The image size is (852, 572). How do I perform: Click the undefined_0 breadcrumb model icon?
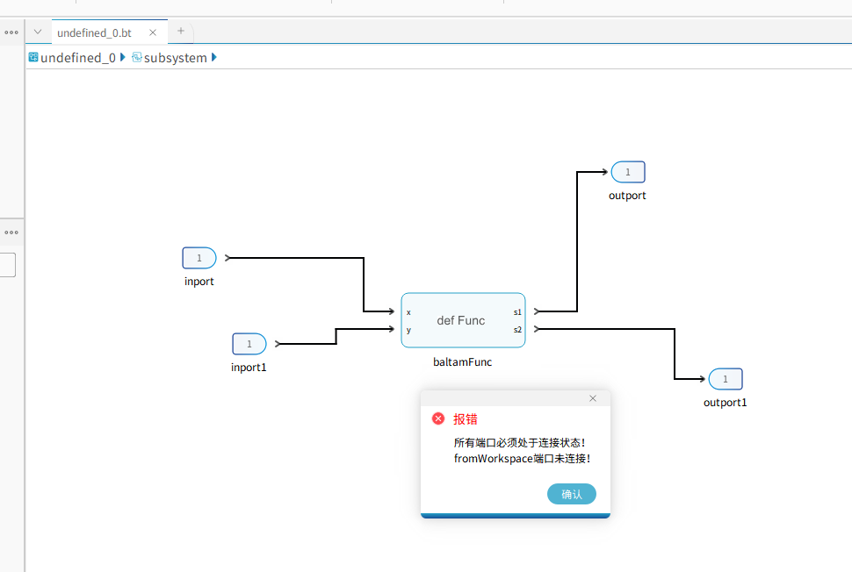point(33,57)
